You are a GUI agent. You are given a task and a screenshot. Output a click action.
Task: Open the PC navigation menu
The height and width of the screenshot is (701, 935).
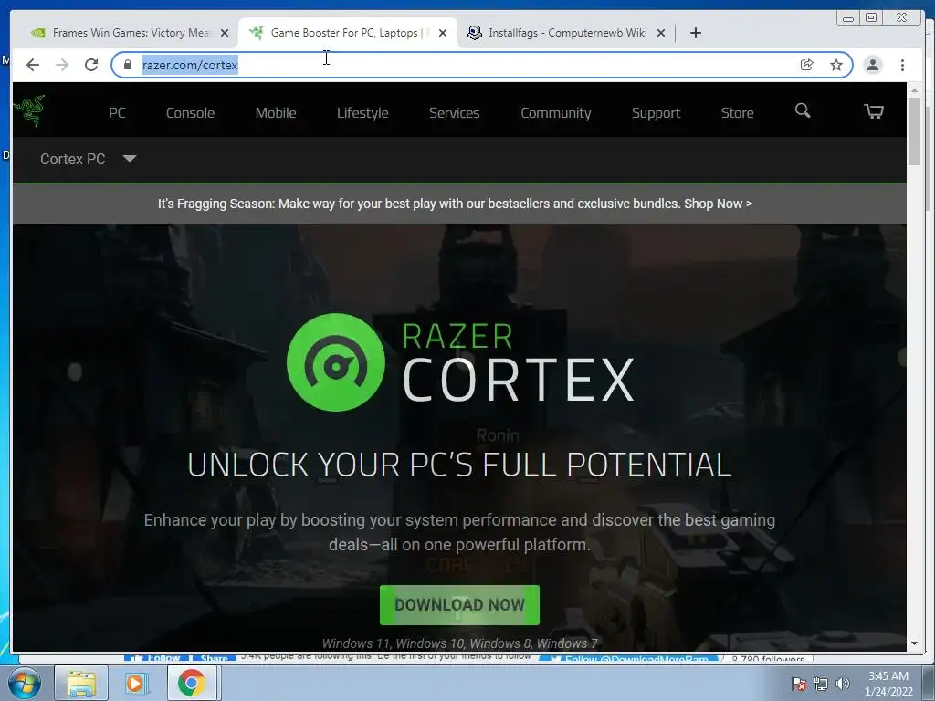[117, 112]
